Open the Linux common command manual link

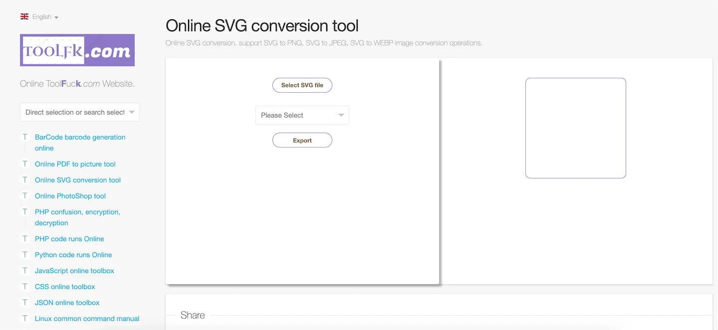point(87,319)
